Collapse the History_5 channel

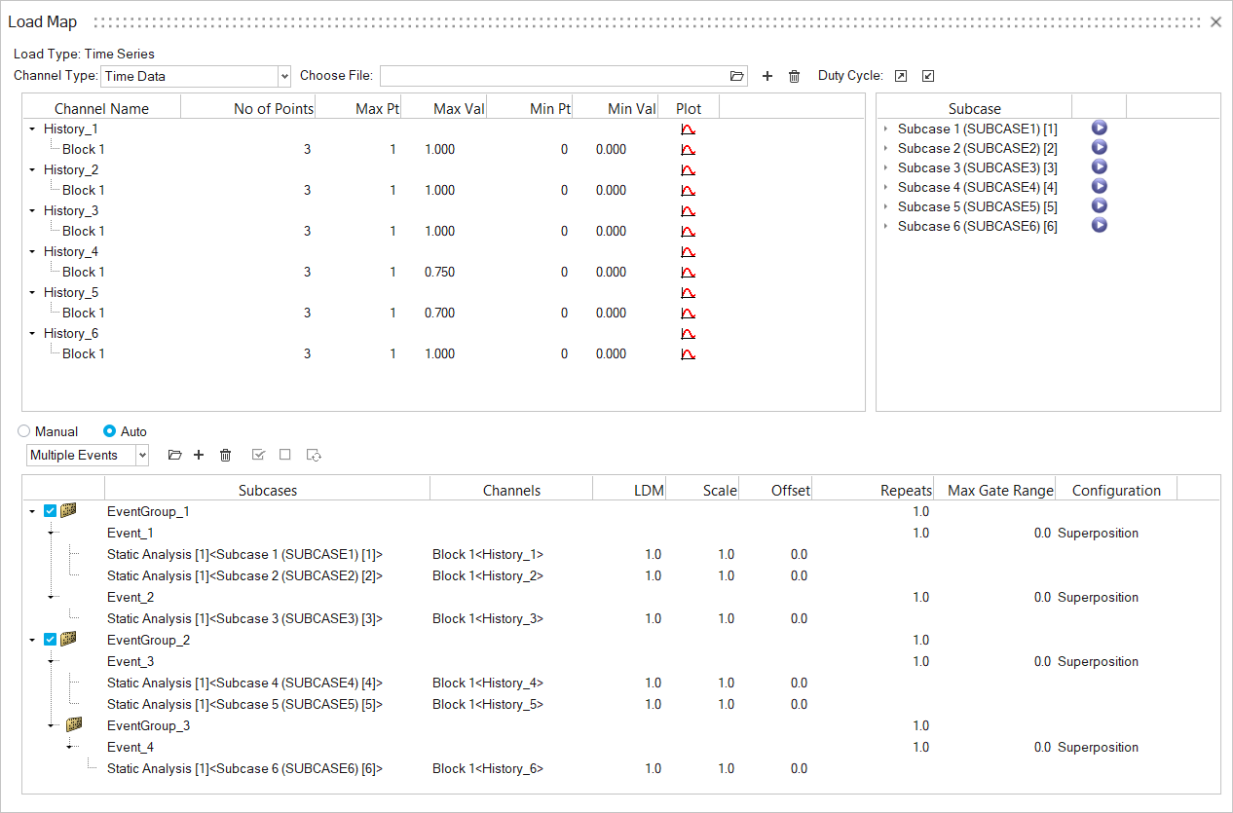coord(32,292)
